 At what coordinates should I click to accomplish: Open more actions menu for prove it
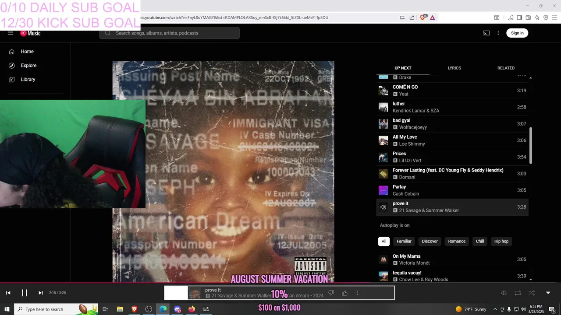coord(358,293)
